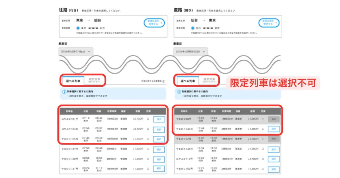This screenshot has height=178, width=340.
Task: Click the train name はやぶさ103号
Action: point(70,129)
